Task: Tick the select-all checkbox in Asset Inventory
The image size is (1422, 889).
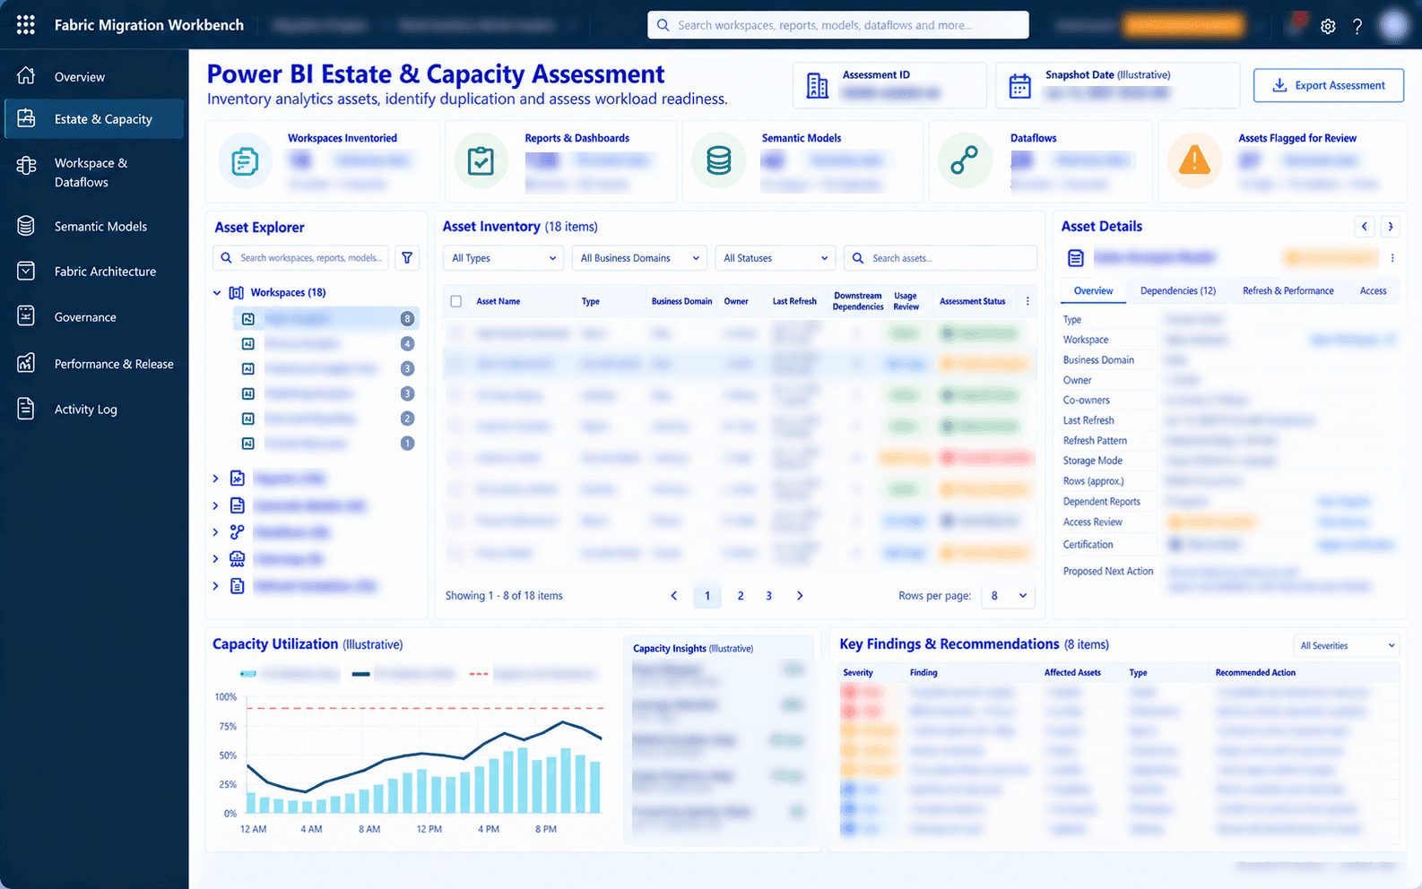Action: 456,301
